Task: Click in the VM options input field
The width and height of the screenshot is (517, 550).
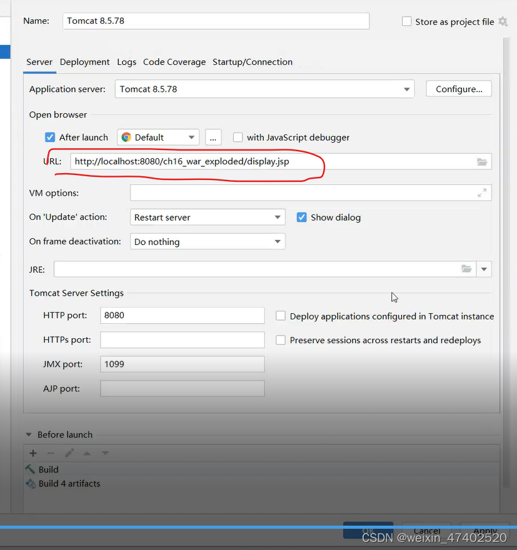Action: [311, 192]
